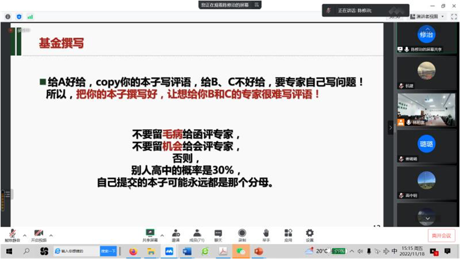Open the 演讲者视图 view layout dropdown

click(430, 17)
